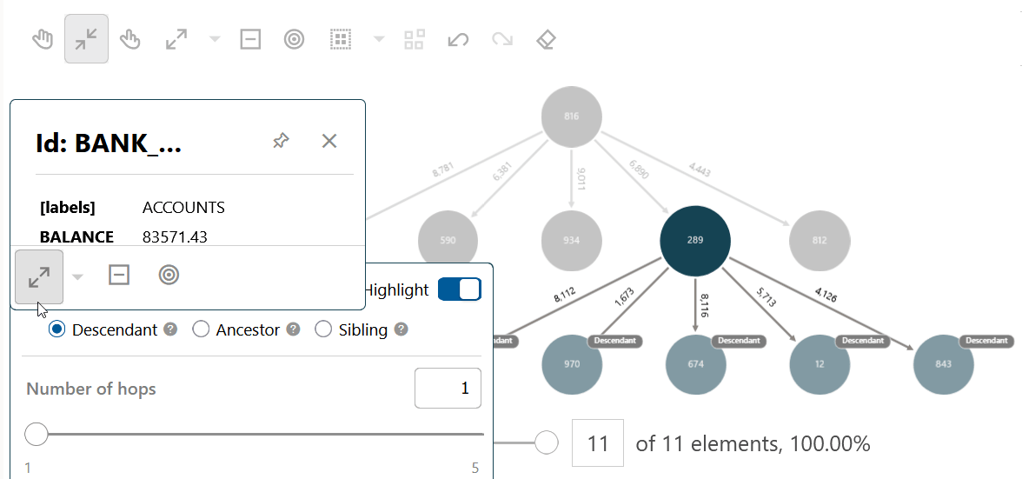Select the pointer interaction hand tool
The image size is (1022, 479).
click(129, 40)
